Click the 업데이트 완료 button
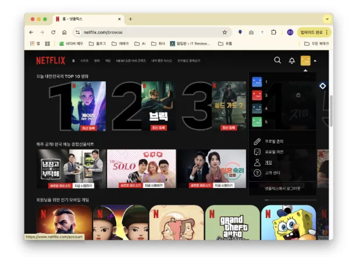 (x=311, y=32)
